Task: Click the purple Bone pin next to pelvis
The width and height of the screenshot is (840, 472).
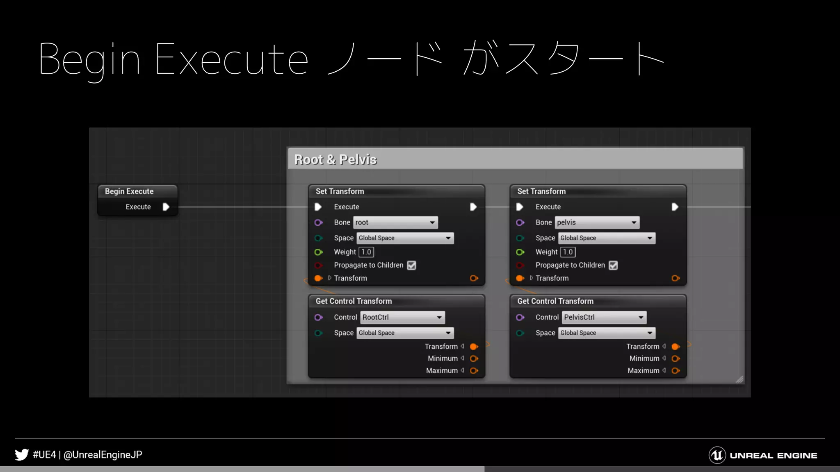Action: (520, 222)
